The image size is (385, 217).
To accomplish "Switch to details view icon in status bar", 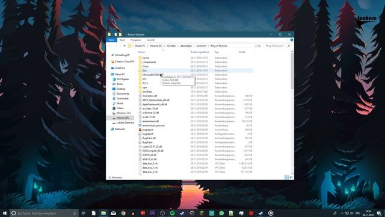I will click(286, 177).
